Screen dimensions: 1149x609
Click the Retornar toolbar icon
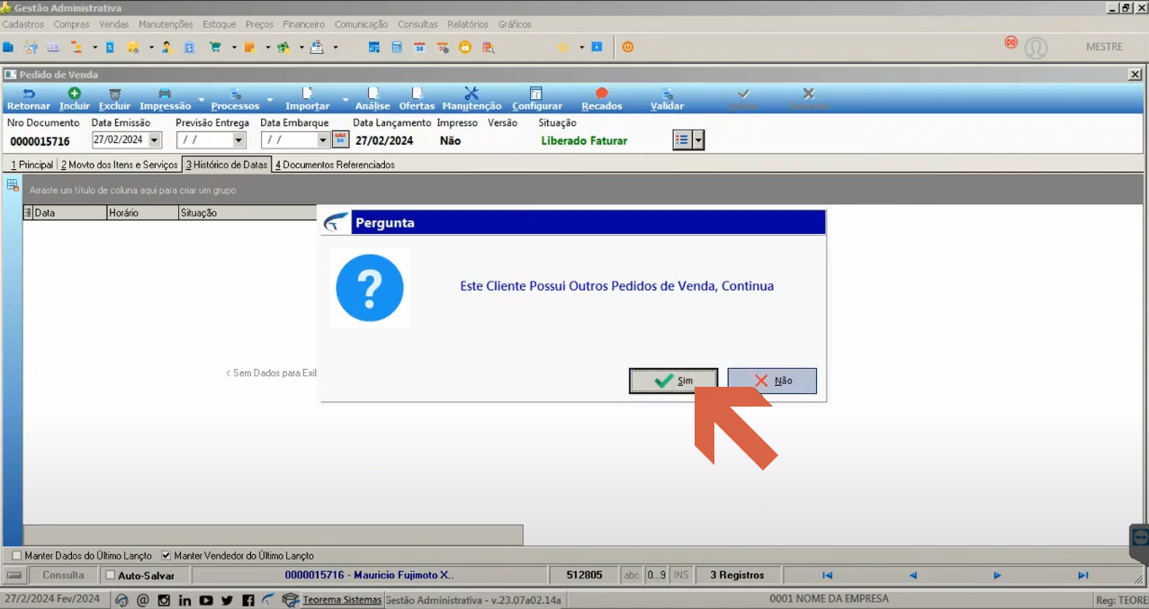(29, 94)
